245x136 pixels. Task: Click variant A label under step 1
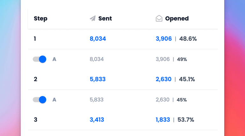pyautogui.click(x=54, y=59)
